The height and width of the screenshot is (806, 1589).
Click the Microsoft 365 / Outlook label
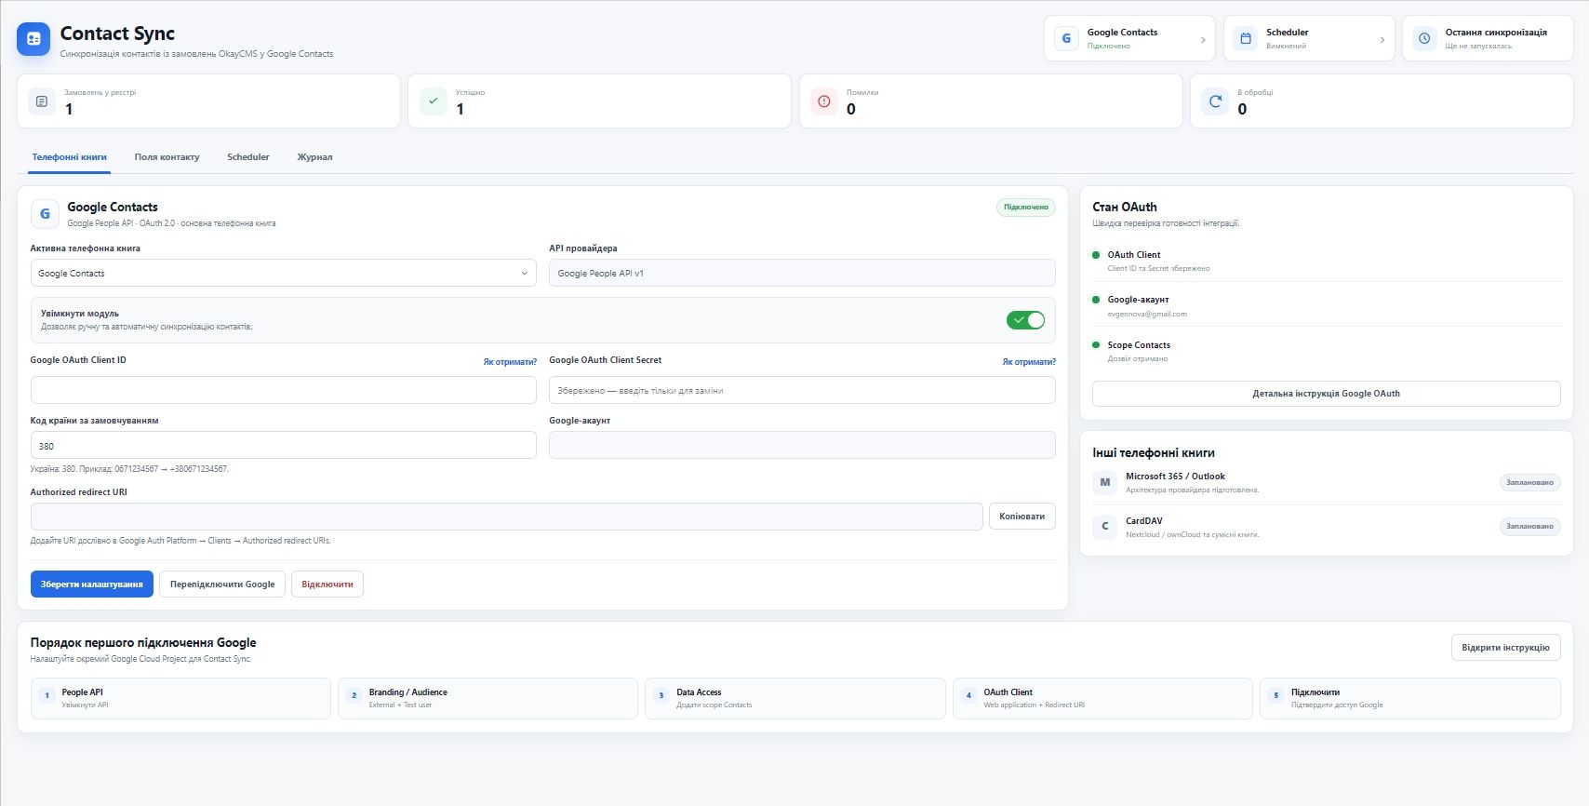point(1175,477)
